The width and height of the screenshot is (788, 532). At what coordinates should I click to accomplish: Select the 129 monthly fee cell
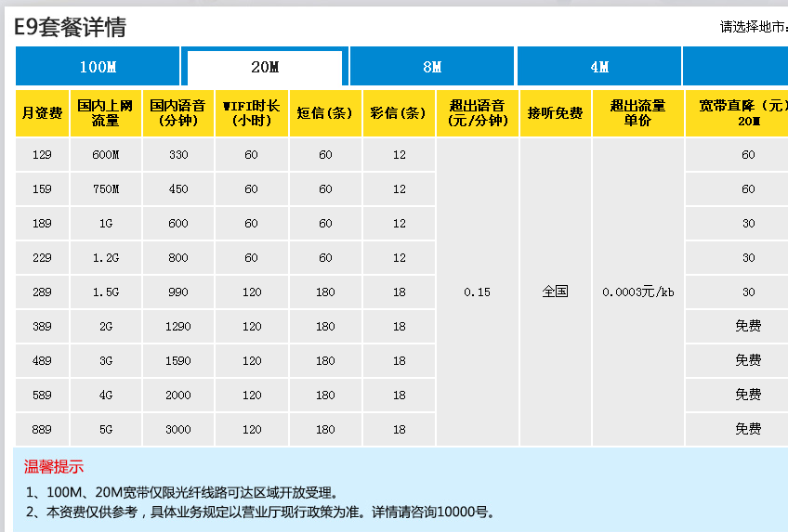tap(42, 155)
